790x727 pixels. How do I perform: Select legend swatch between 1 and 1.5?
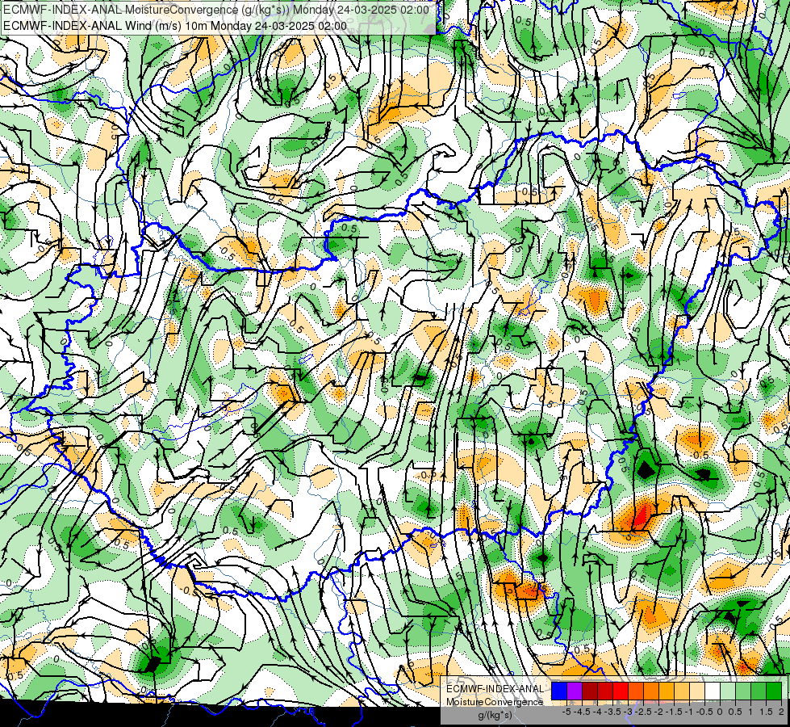click(759, 691)
